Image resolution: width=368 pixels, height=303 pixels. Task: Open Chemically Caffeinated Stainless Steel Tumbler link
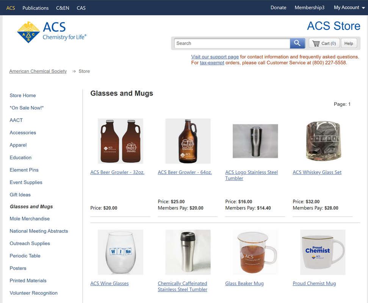183,287
